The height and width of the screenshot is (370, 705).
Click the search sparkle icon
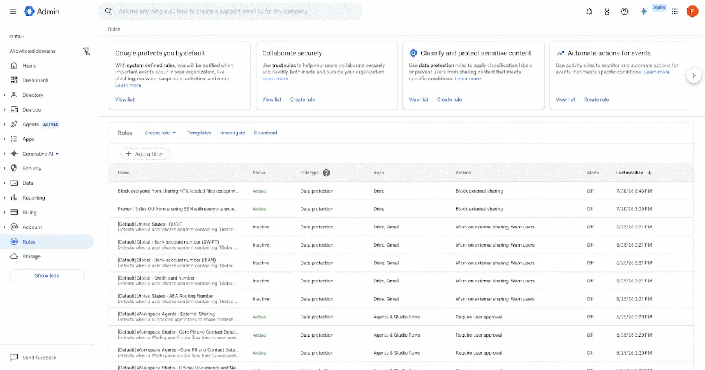tap(108, 11)
